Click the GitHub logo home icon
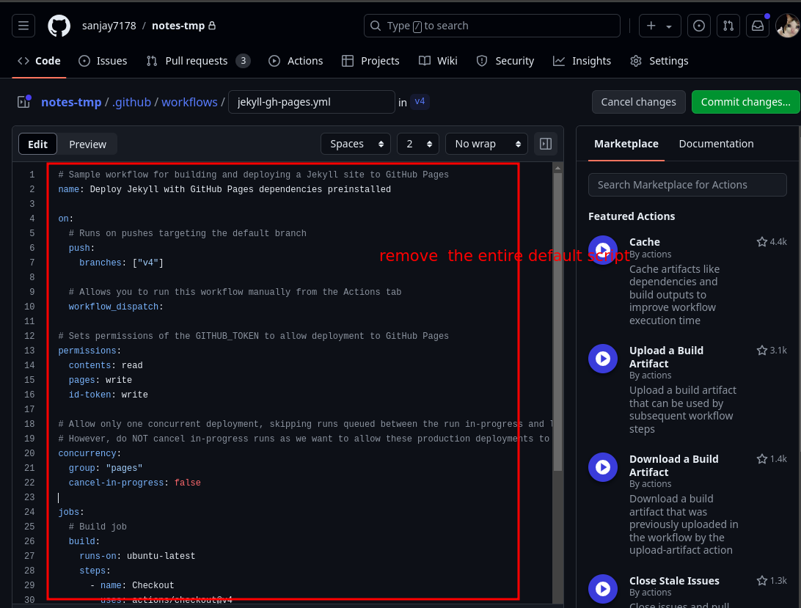The image size is (801, 608). [x=59, y=26]
